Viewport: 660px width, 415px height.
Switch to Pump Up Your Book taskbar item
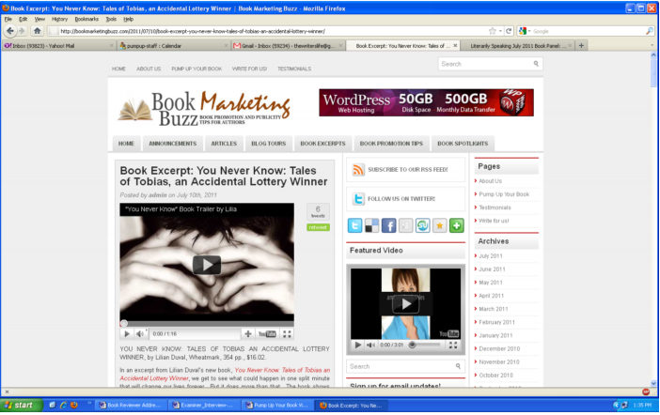click(277, 406)
